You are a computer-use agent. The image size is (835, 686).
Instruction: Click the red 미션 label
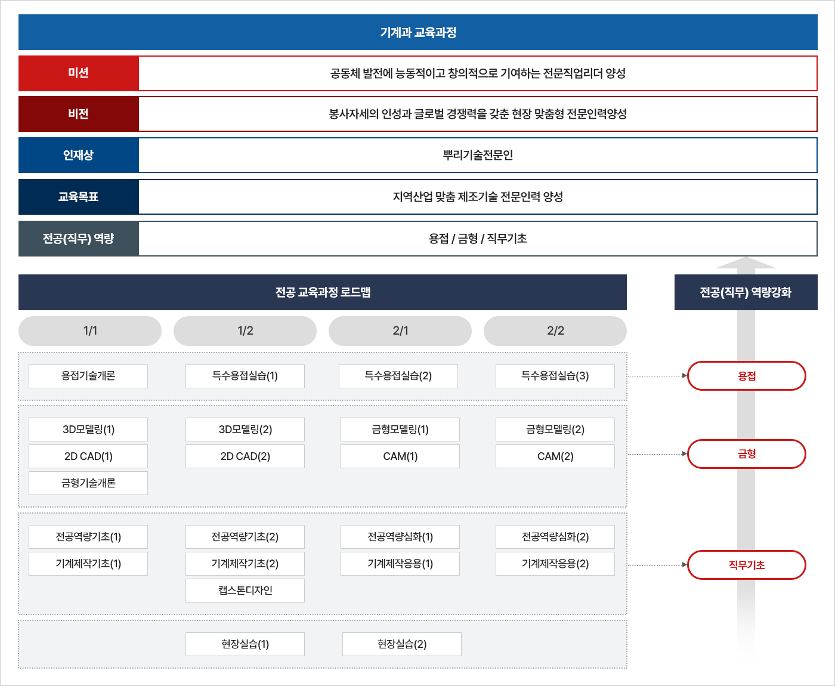click(x=79, y=73)
